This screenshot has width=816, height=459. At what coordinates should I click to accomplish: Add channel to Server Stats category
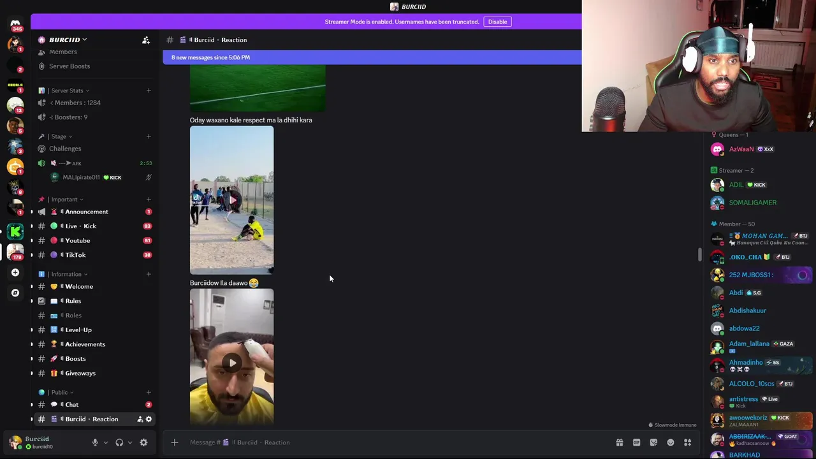[149, 91]
